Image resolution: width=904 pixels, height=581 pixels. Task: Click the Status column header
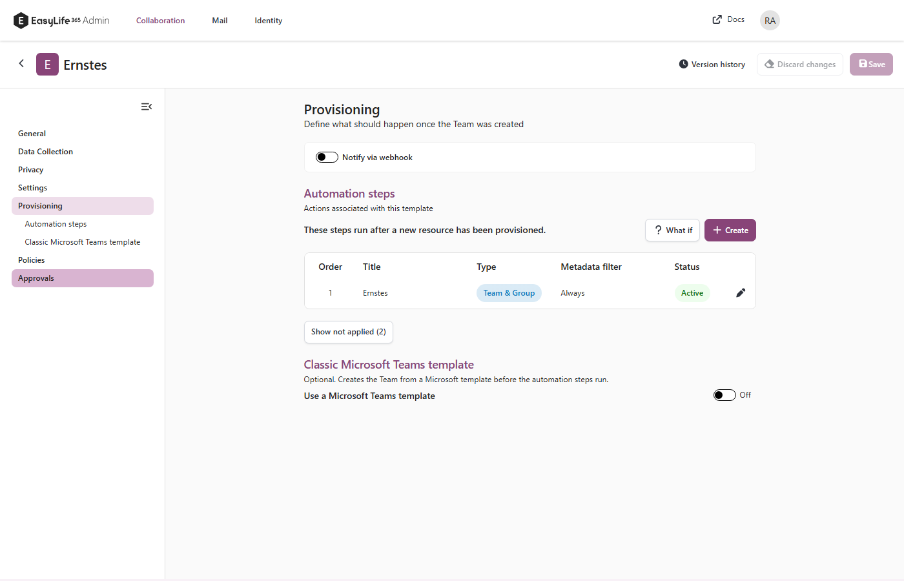coord(687,267)
